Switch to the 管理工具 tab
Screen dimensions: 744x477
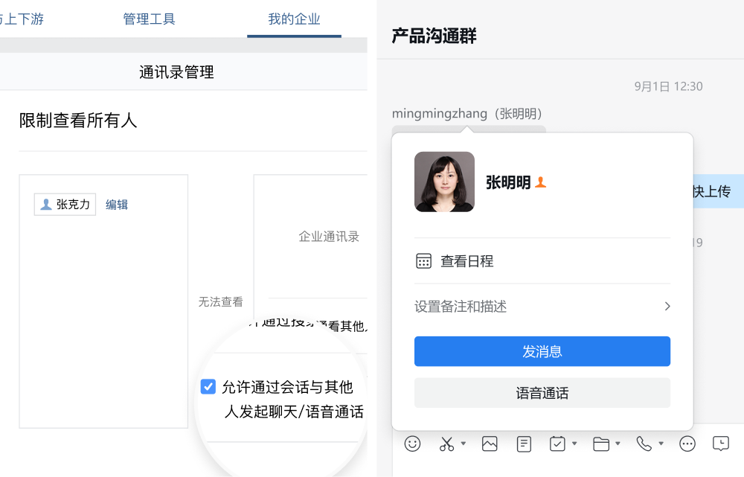pyautogui.click(x=149, y=19)
